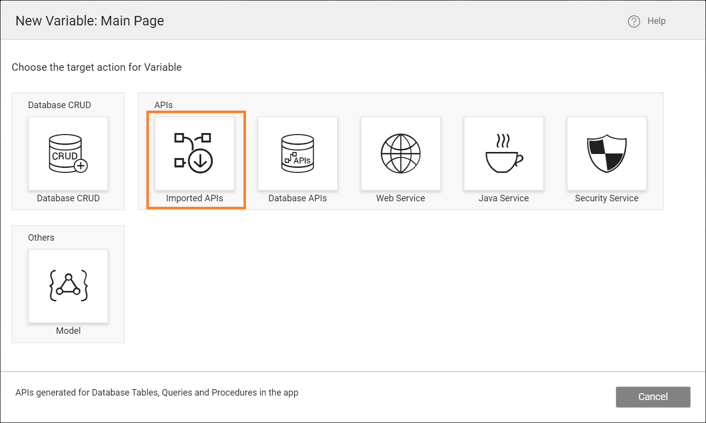The width and height of the screenshot is (706, 423).
Task: Click the Java Service label
Action: (503, 198)
